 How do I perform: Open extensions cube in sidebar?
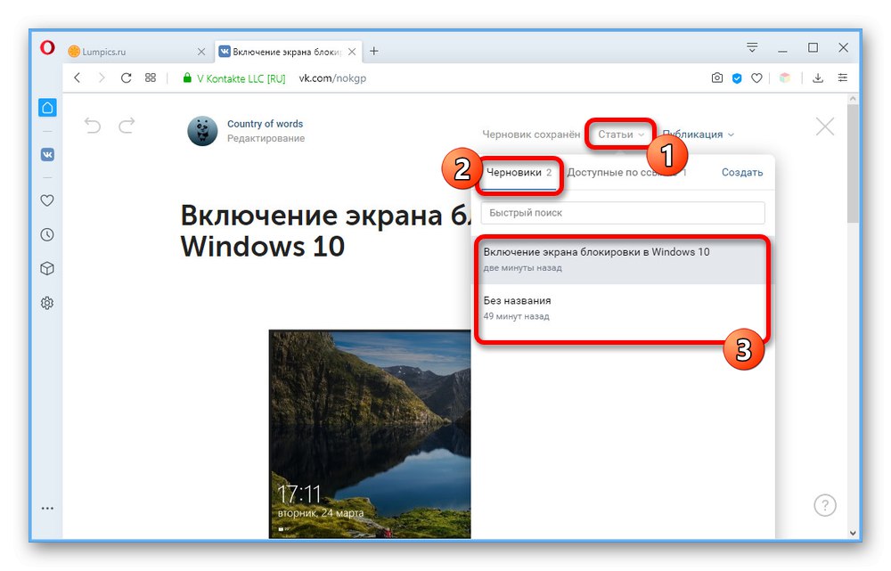48,269
